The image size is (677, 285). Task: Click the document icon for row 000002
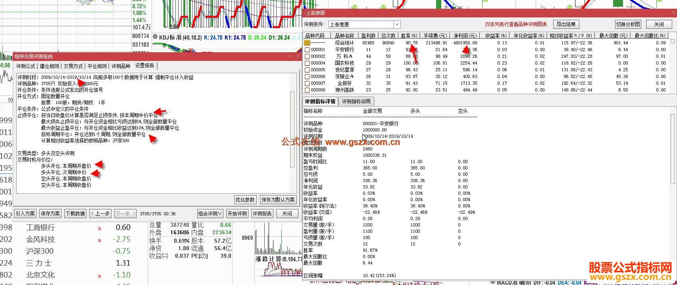coord(307,56)
